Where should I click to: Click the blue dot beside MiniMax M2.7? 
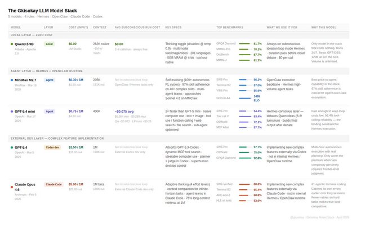click(12, 80)
